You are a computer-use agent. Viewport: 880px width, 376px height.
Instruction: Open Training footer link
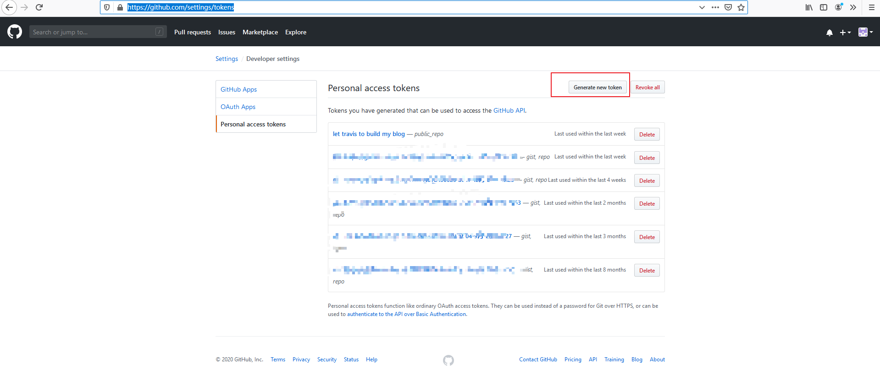[x=614, y=360]
